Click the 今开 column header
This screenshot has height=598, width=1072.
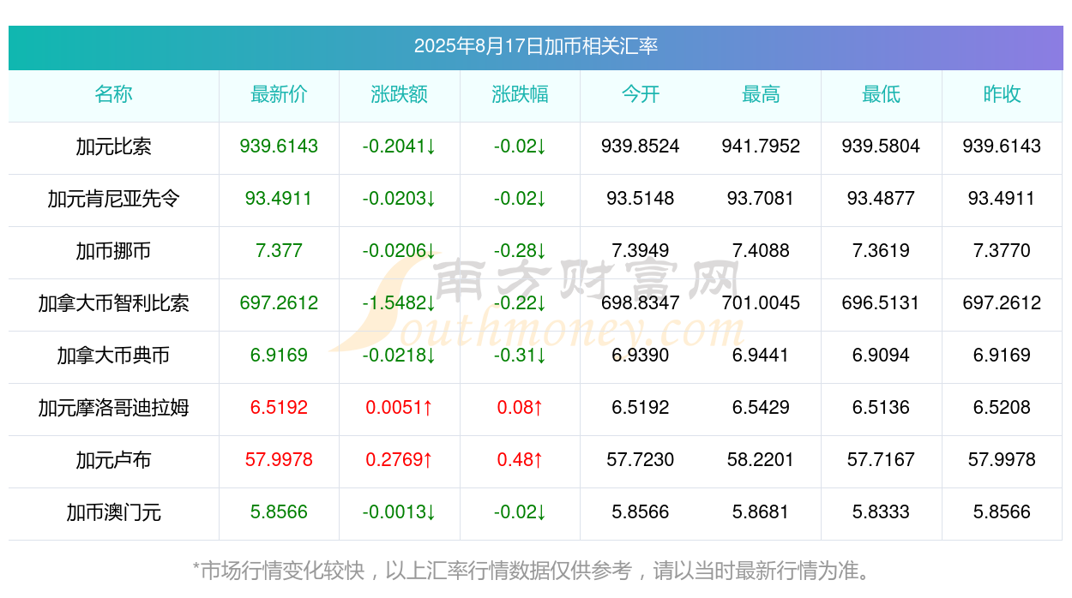641,94
